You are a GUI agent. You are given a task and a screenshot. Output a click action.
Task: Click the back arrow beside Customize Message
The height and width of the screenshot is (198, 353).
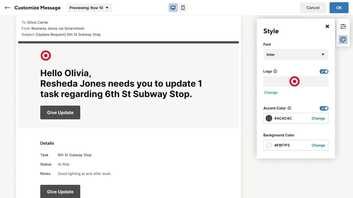point(8,8)
